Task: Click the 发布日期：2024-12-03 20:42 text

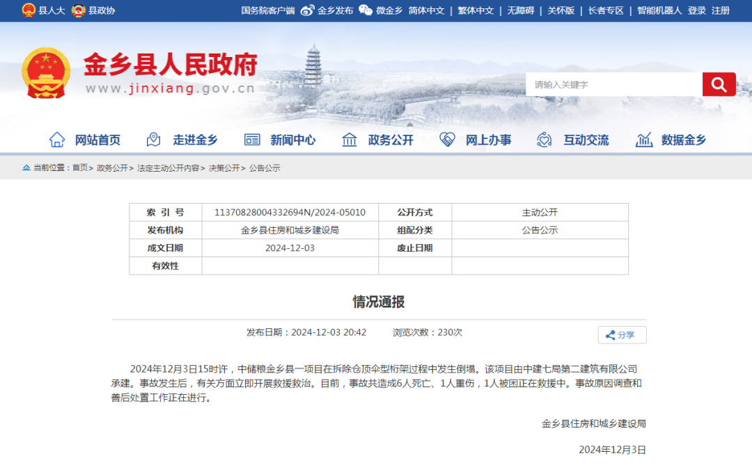Action: [306, 332]
